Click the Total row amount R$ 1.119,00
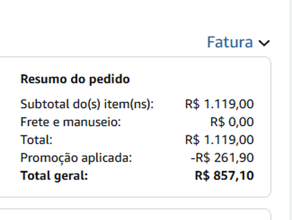This screenshot has width=292, height=220. point(220,140)
